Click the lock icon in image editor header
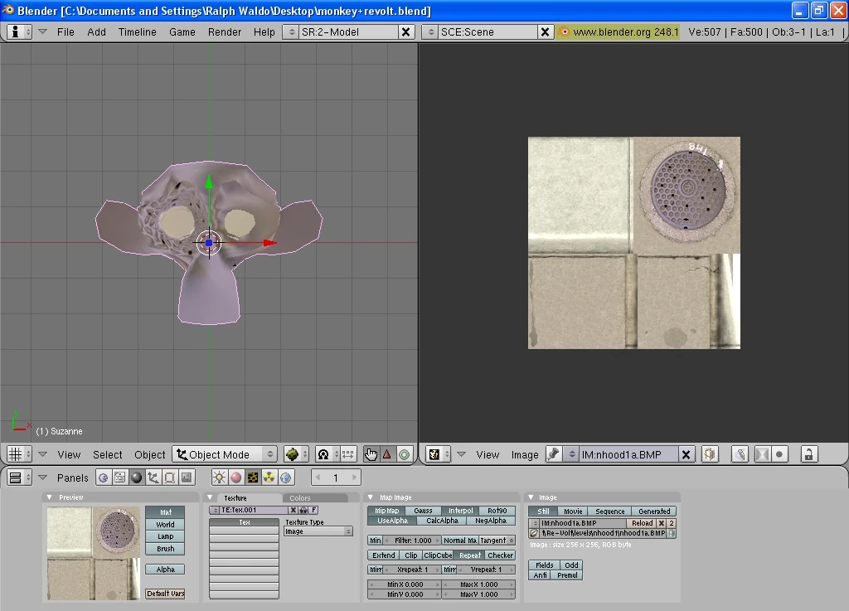Screen dimensions: 849x611 click(x=808, y=454)
